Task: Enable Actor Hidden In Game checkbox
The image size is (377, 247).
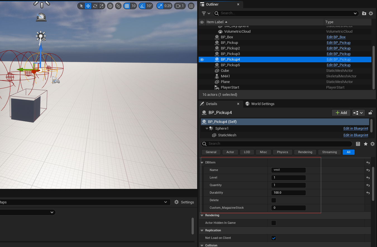Action: point(274,223)
